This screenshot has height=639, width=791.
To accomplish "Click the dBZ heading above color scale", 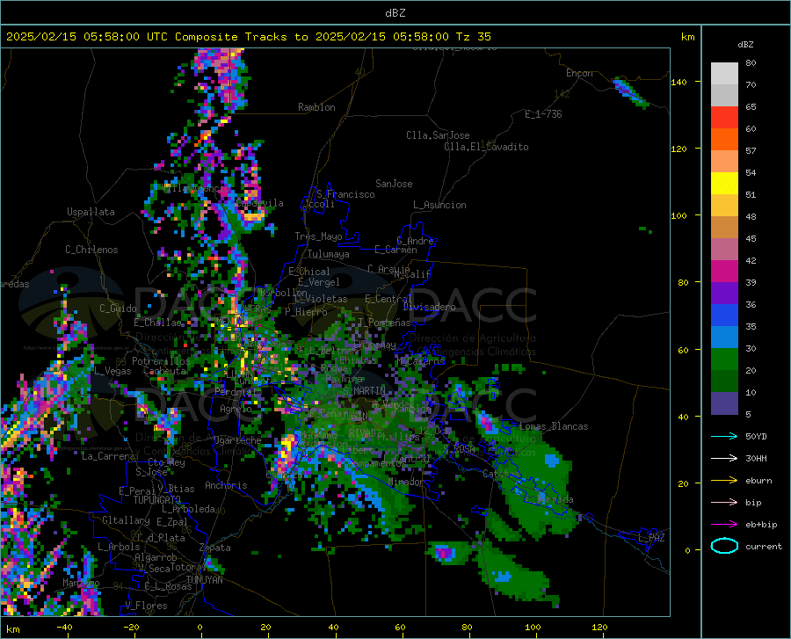I will tap(745, 44).
